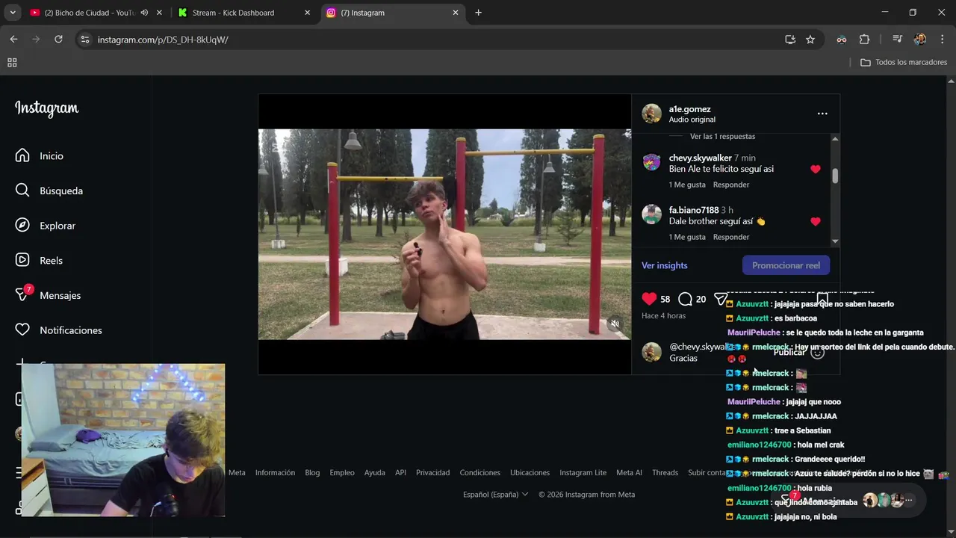Click Información footer link
Viewport: 956px width, 538px height.
(x=275, y=472)
